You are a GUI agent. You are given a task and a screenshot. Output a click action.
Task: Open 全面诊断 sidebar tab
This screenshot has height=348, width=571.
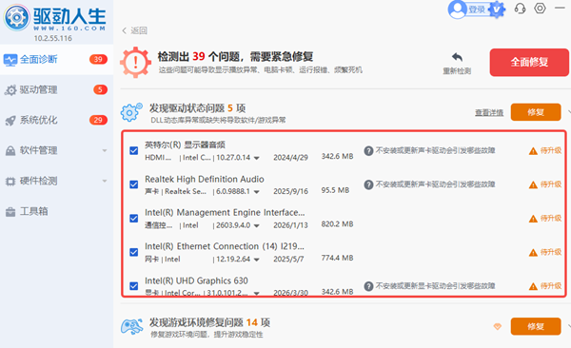point(56,59)
